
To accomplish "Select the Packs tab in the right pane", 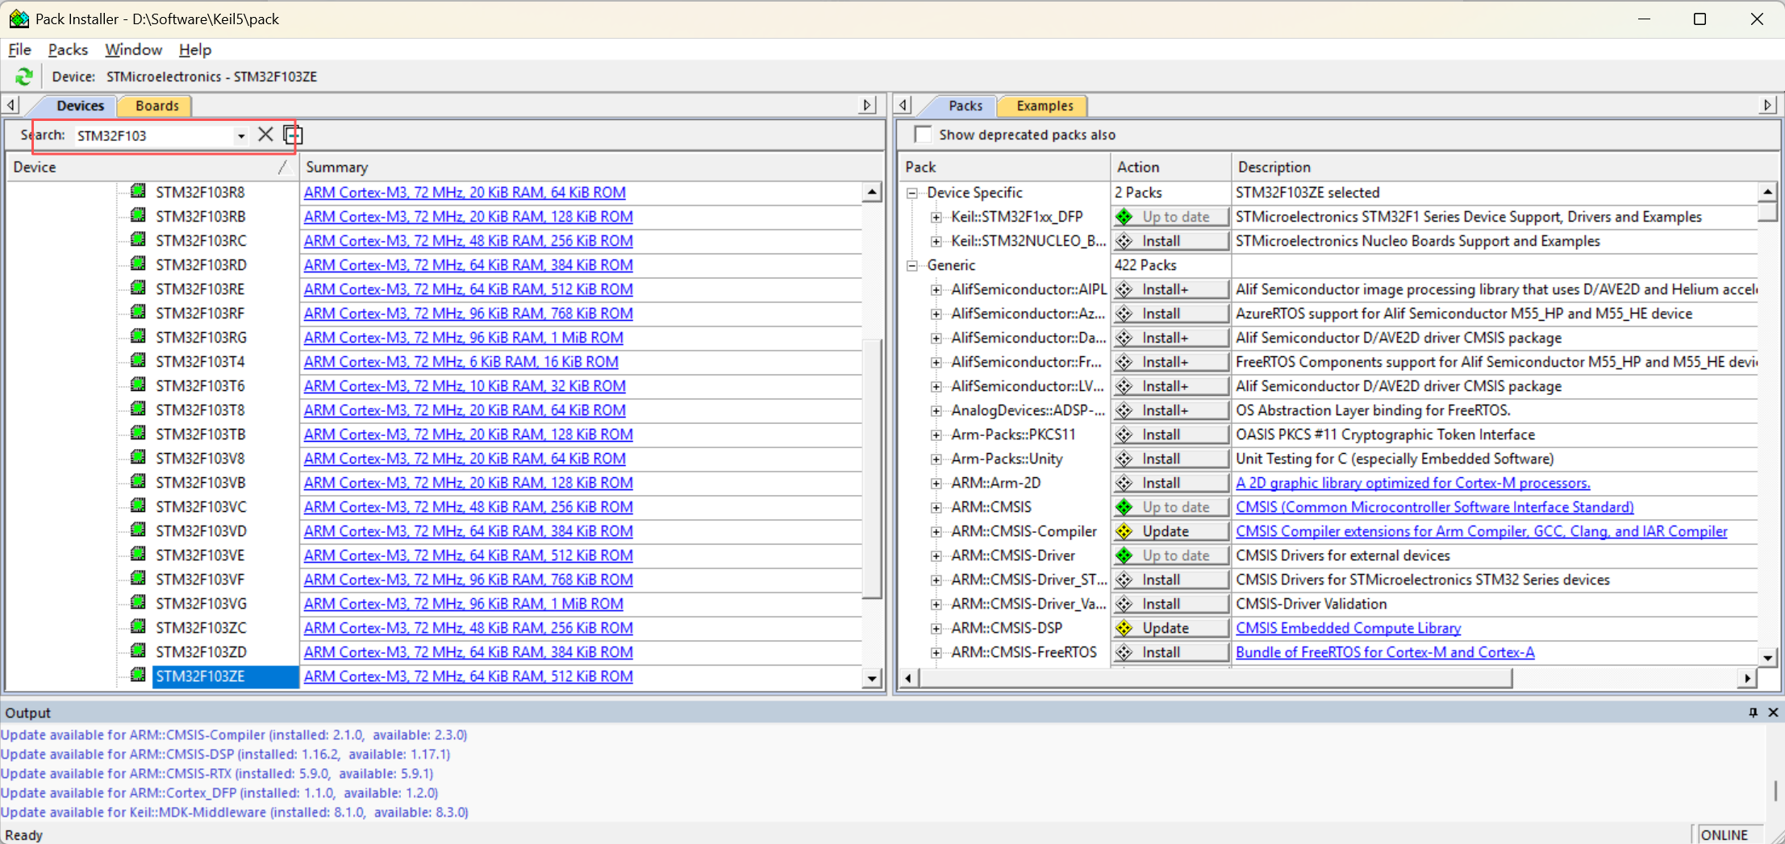I will (x=965, y=106).
